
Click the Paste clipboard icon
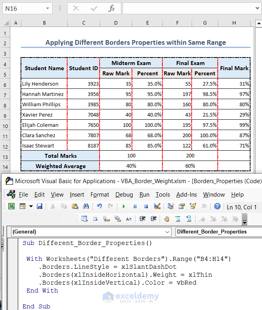click(x=75, y=207)
